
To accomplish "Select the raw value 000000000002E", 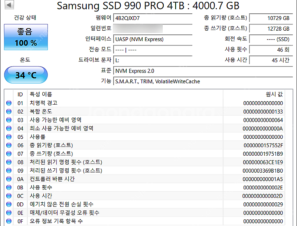I will [x=263, y=188].
